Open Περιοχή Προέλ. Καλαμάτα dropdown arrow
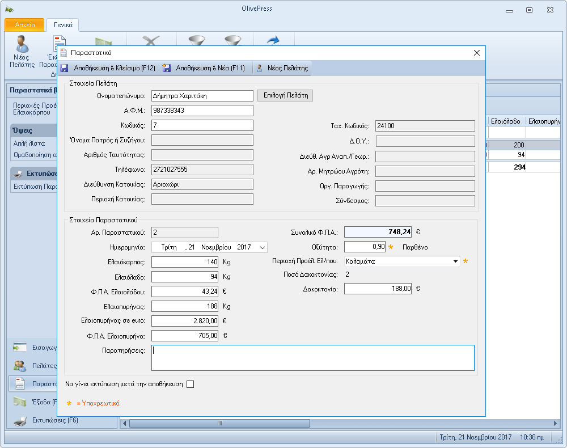Screen dimensions: 567x448 point(455,261)
